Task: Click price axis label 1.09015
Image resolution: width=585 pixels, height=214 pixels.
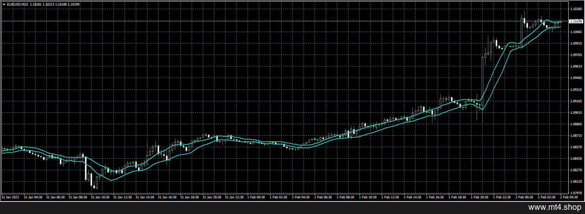Action: click(576, 112)
